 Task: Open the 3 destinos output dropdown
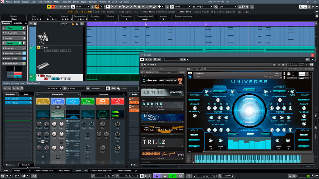point(97,88)
